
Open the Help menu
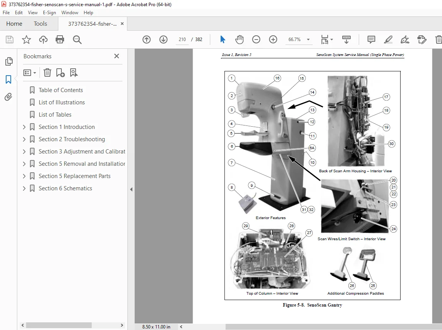click(x=88, y=13)
